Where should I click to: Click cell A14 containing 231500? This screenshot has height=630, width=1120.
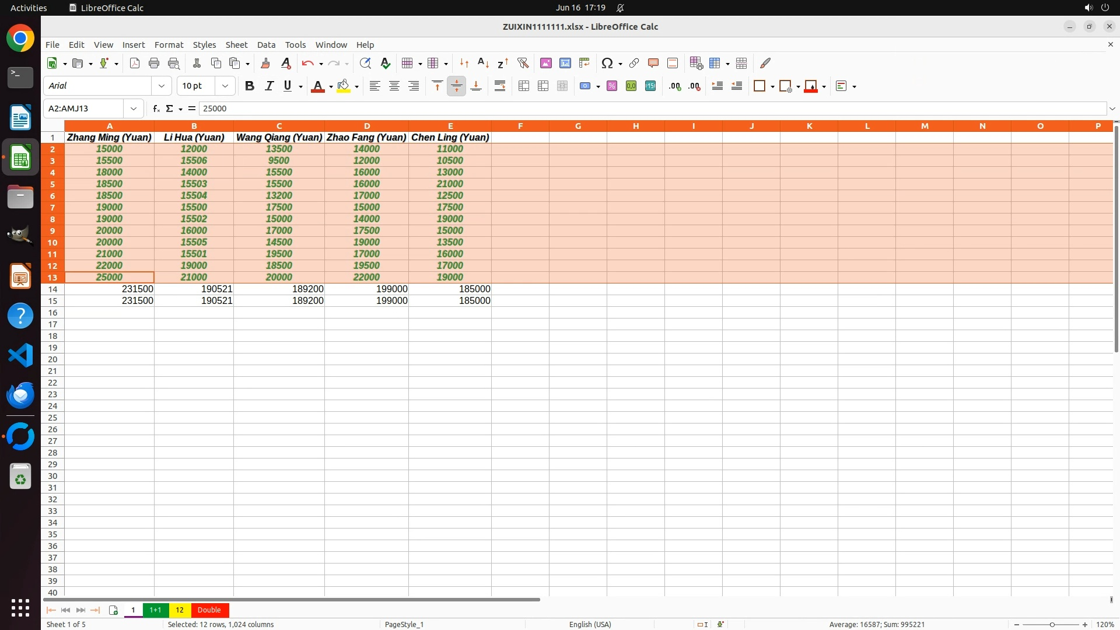(110, 289)
